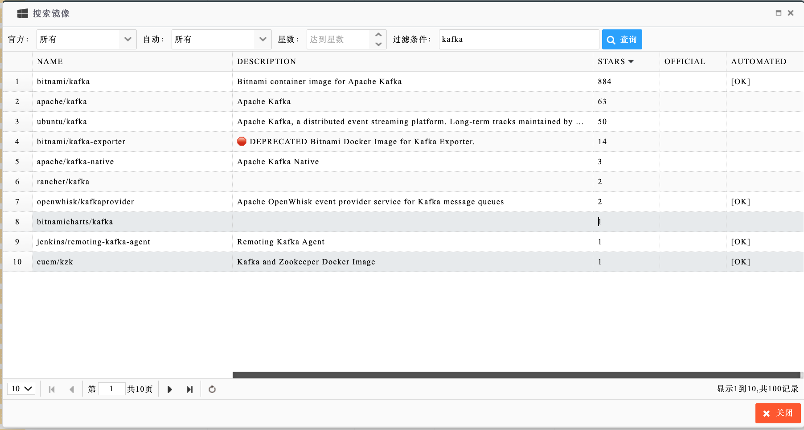Select the bitnami/kafka row
Viewport: 804px width, 430px height.
(x=403, y=81)
